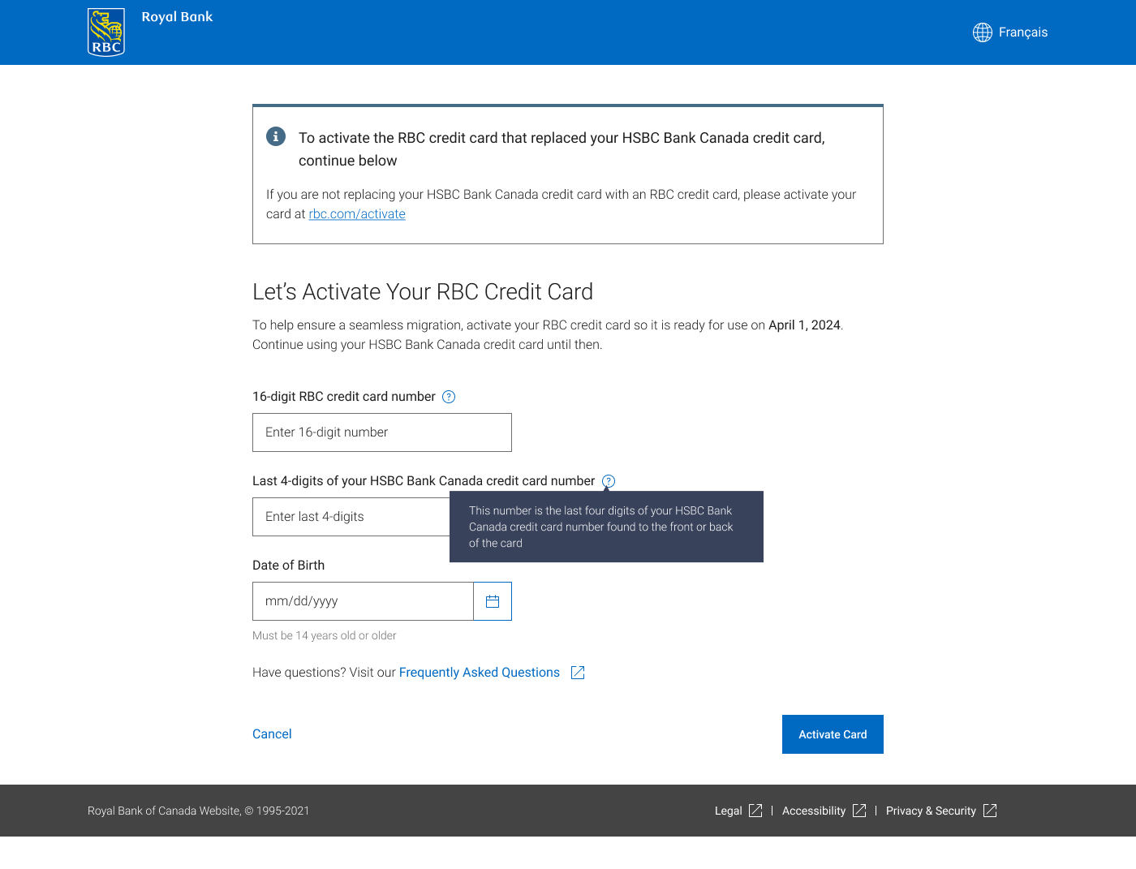Click 'Let's Activate Your RBC Credit Card' heading

click(423, 292)
